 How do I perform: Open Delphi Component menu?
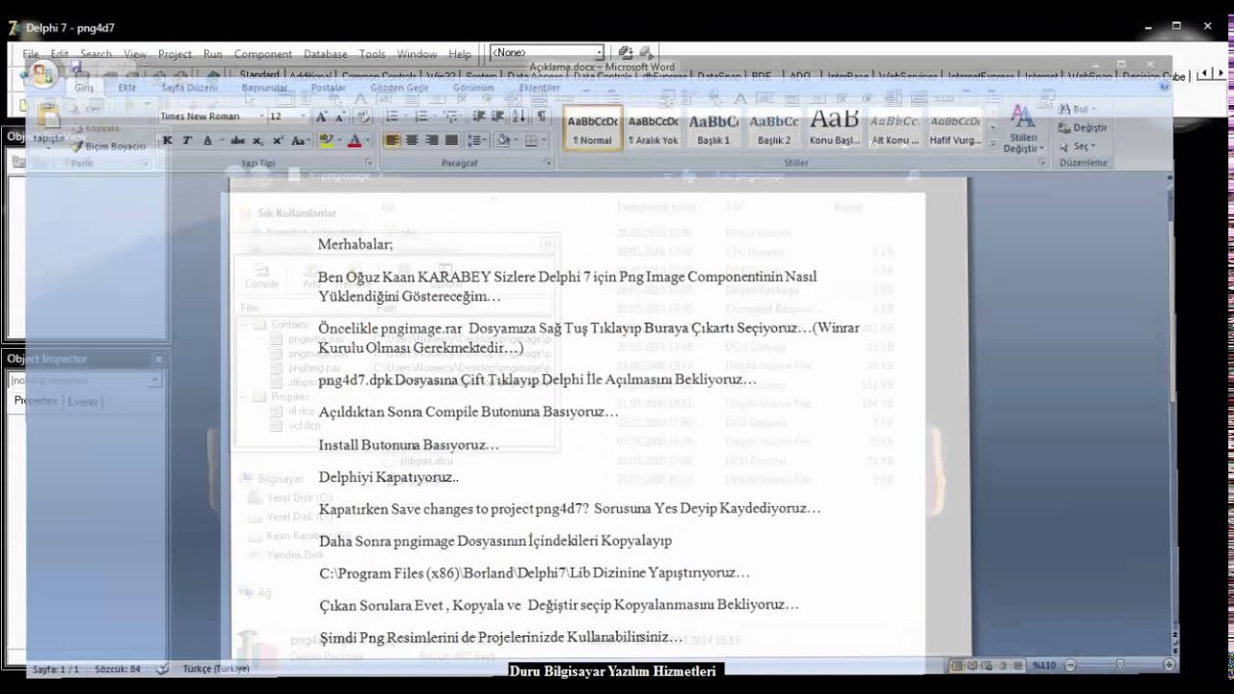[x=263, y=54]
